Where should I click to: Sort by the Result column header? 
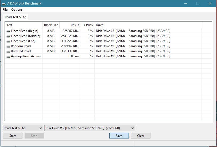coord(70,25)
